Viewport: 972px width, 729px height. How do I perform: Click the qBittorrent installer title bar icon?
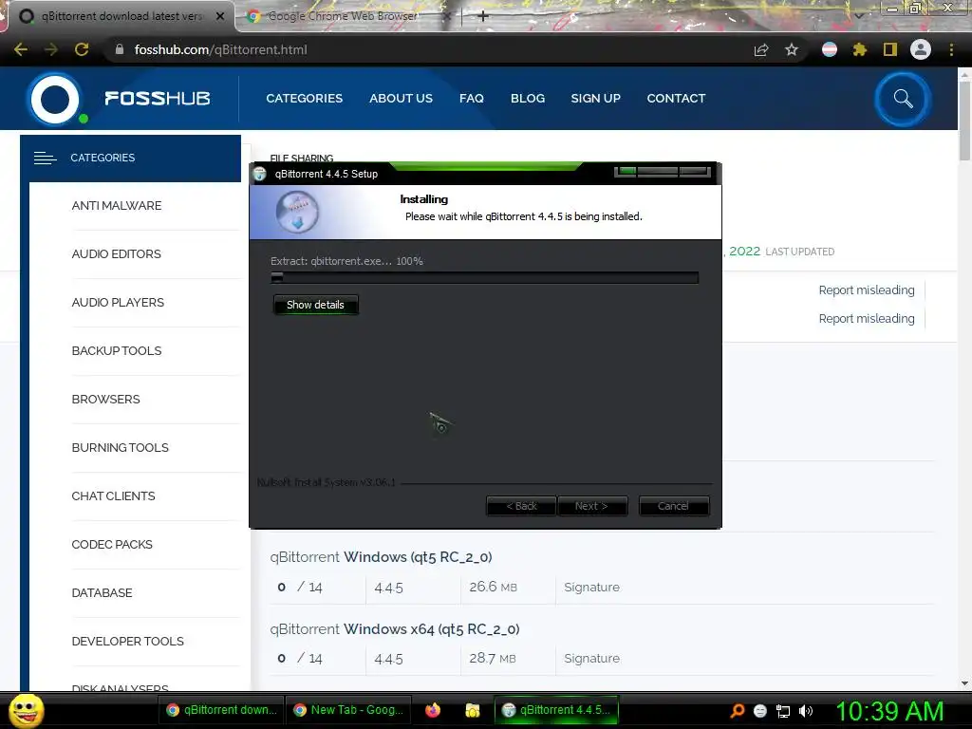260,175
